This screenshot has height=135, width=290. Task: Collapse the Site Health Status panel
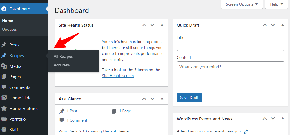162,25
